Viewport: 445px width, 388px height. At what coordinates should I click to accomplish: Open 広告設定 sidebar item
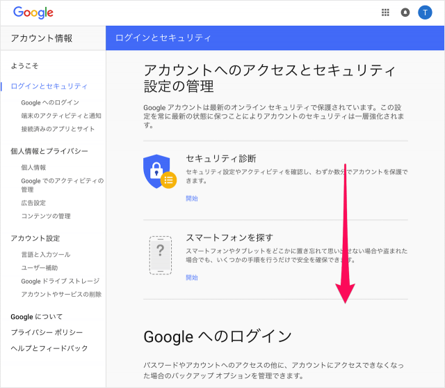tap(33, 203)
